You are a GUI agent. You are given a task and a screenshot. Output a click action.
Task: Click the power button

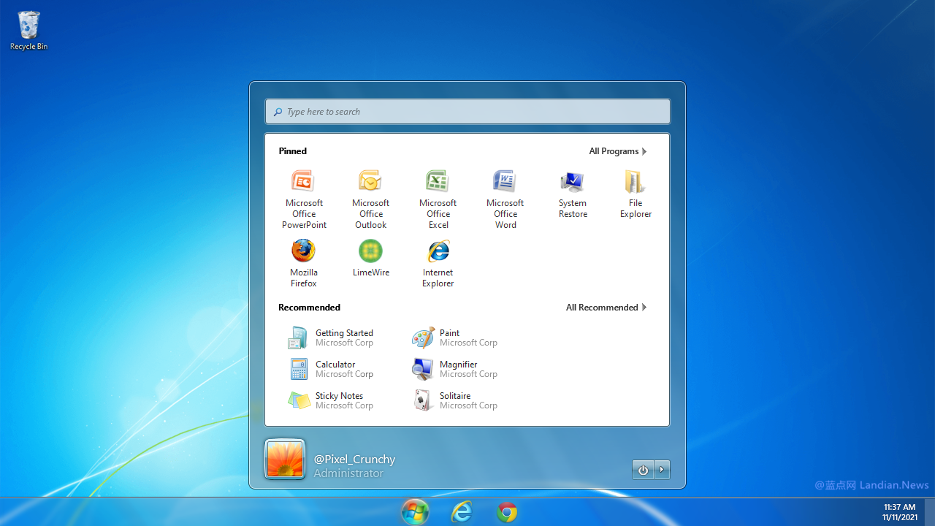(643, 470)
